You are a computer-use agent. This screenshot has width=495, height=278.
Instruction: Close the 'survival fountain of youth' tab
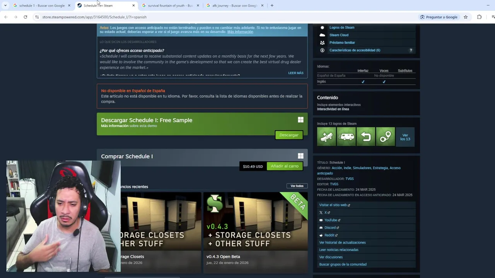[x=198, y=5]
